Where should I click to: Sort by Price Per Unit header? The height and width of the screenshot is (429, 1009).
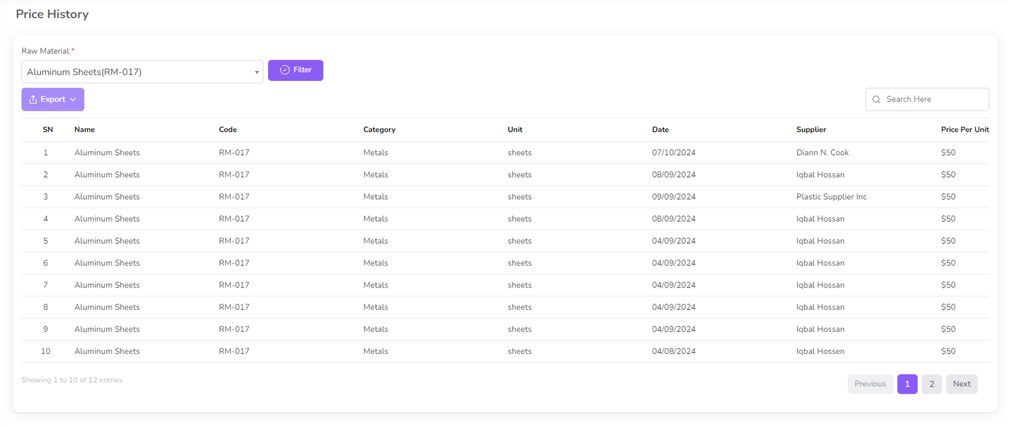tap(964, 130)
